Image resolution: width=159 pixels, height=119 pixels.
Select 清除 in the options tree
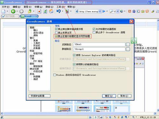36,35
